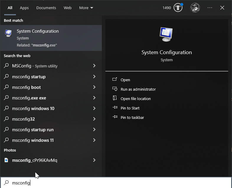The height and width of the screenshot is (188, 232).
Task: Select Open in the preview actions
Action: [x=125, y=80]
